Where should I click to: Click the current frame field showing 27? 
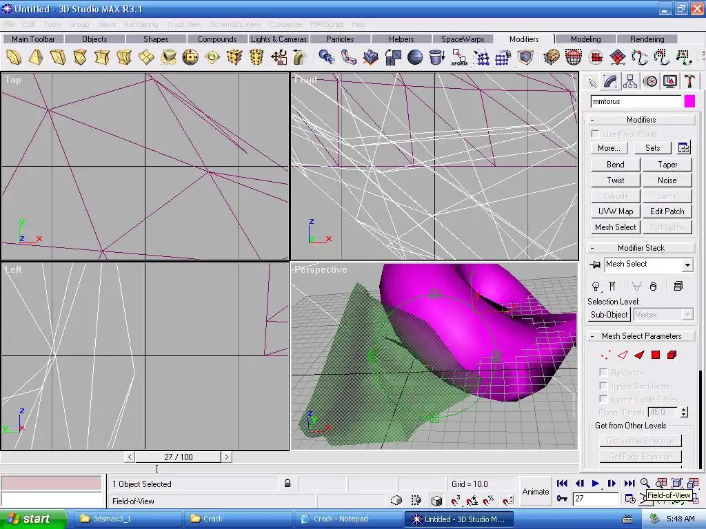click(596, 499)
